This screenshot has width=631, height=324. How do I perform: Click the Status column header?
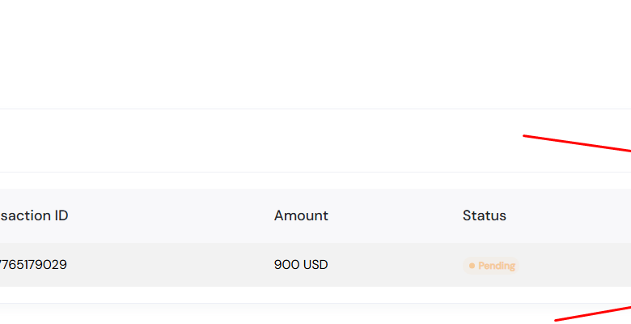coord(484,215)
